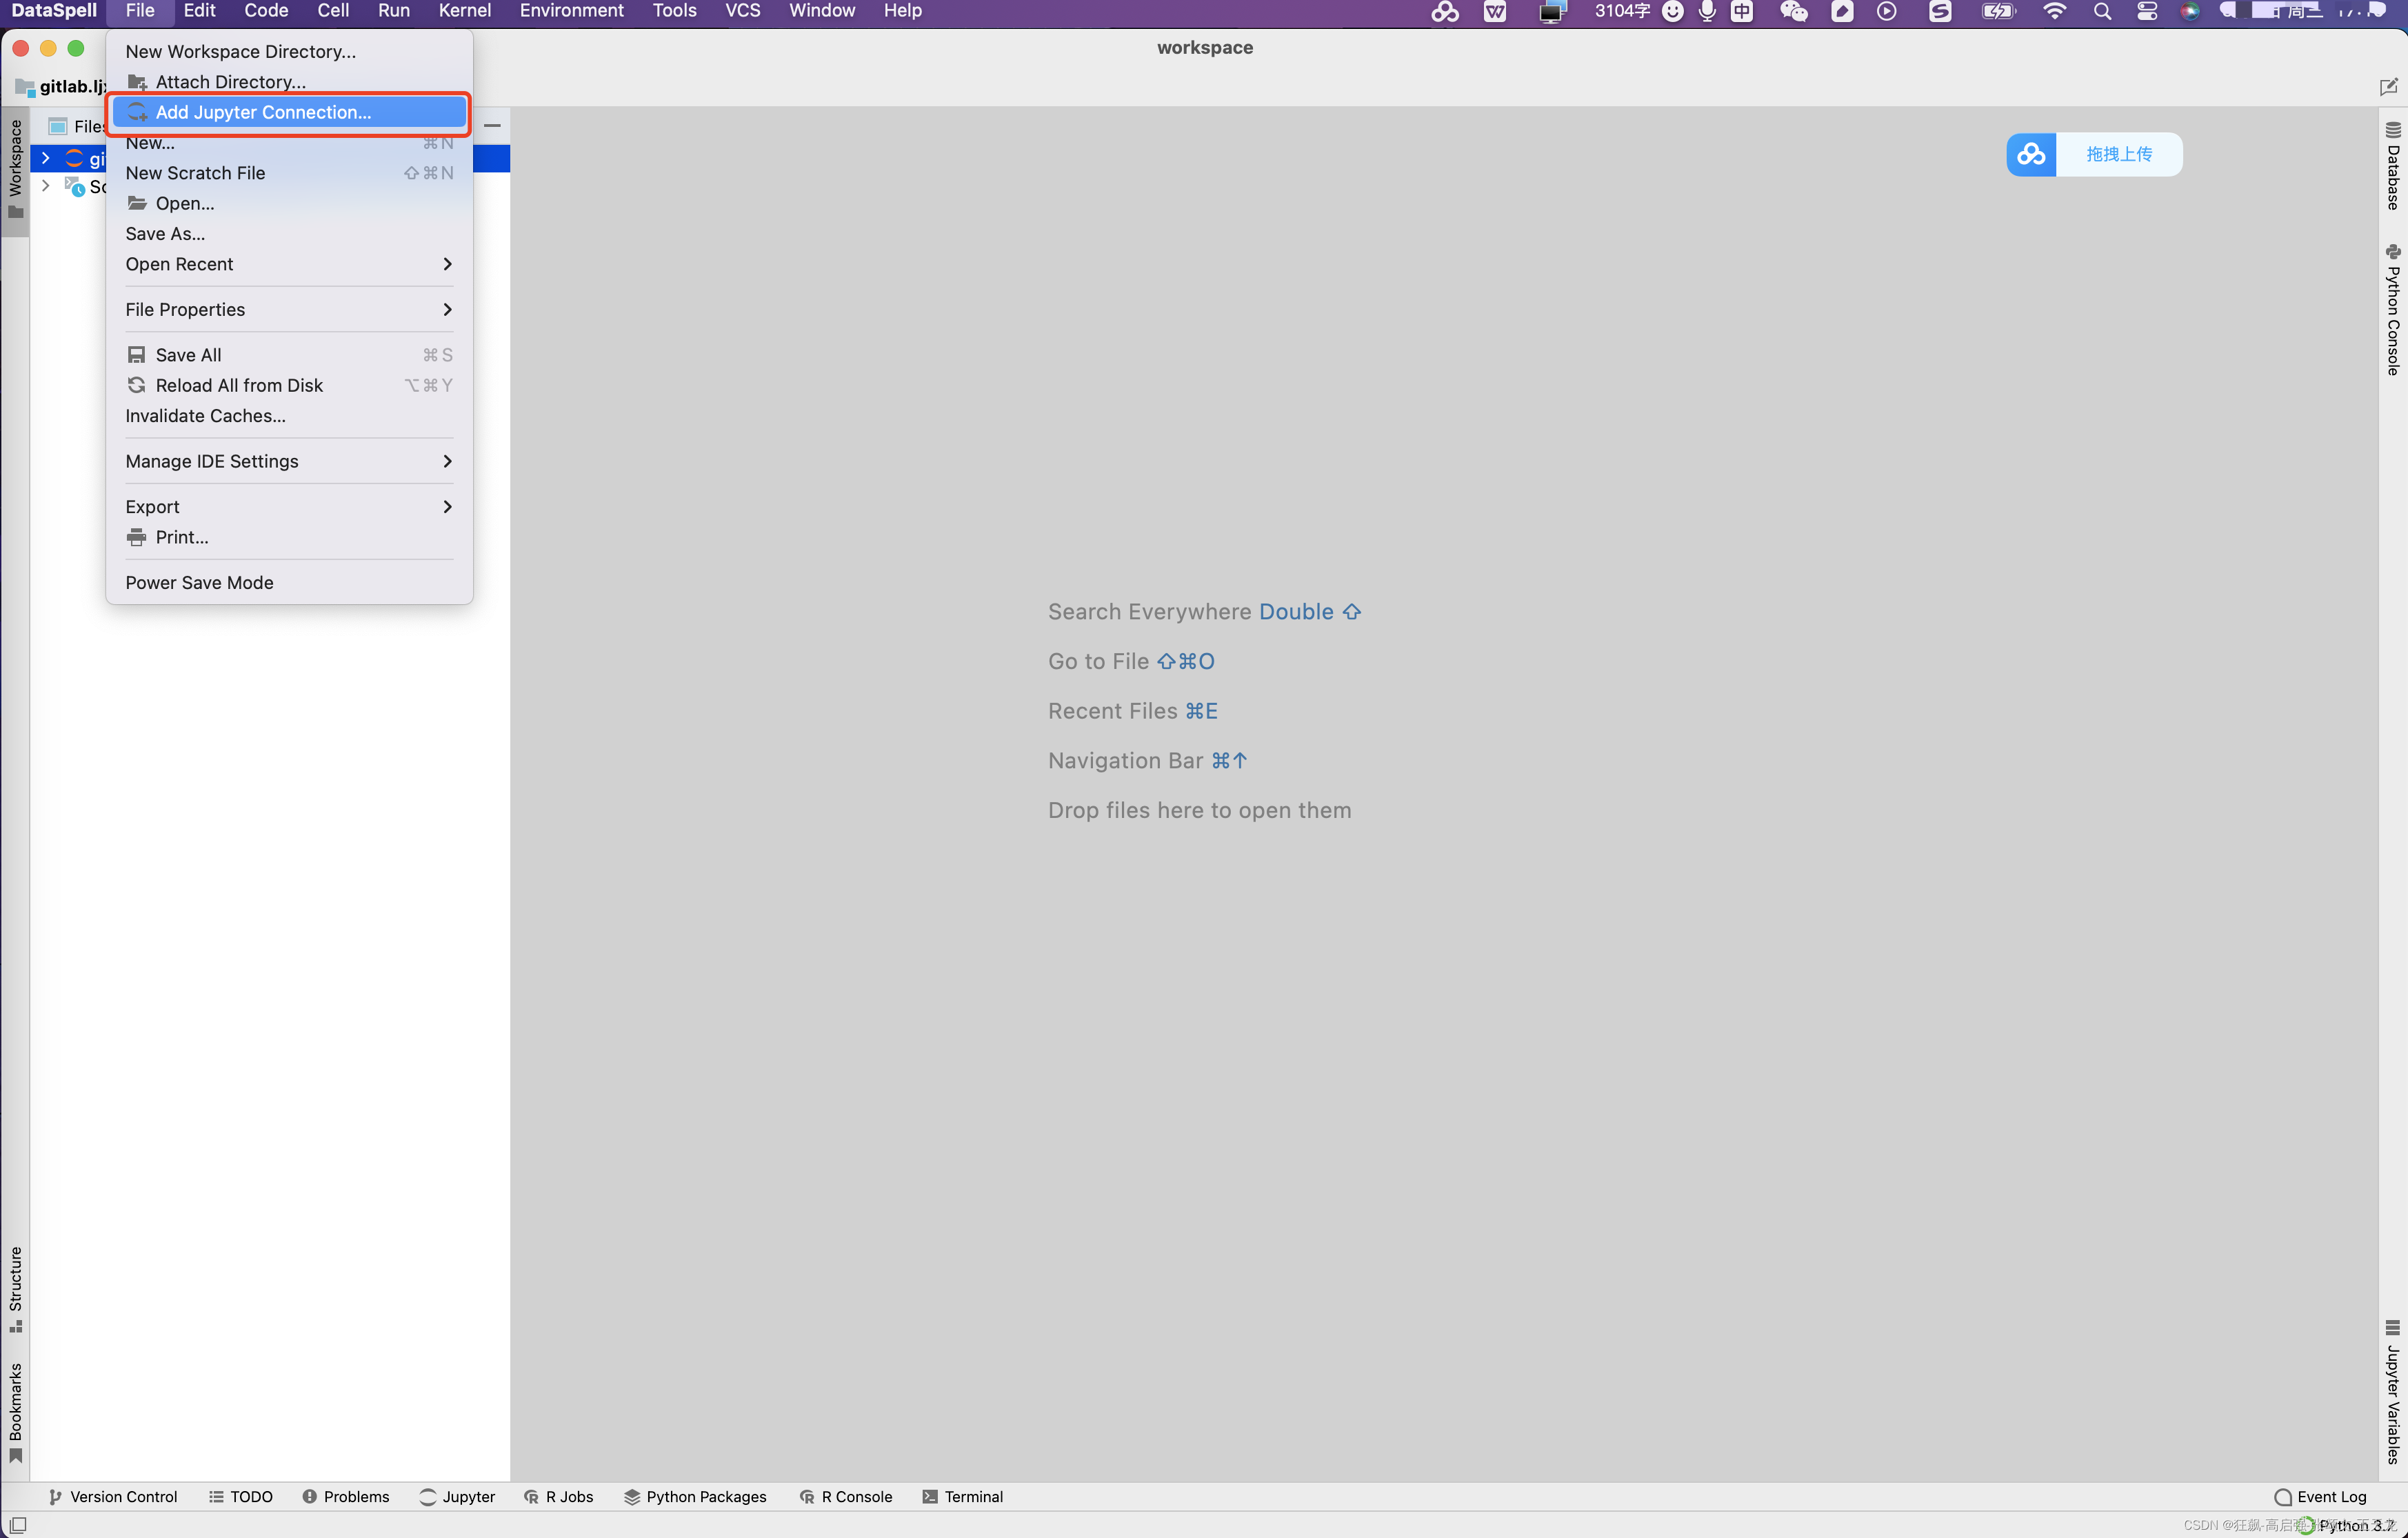Click Add Jupyter Connection menu item

click(x=262, y=112)
